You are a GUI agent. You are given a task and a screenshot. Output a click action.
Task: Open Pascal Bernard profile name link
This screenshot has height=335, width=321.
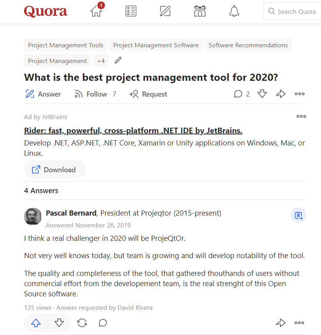(71, 213)
